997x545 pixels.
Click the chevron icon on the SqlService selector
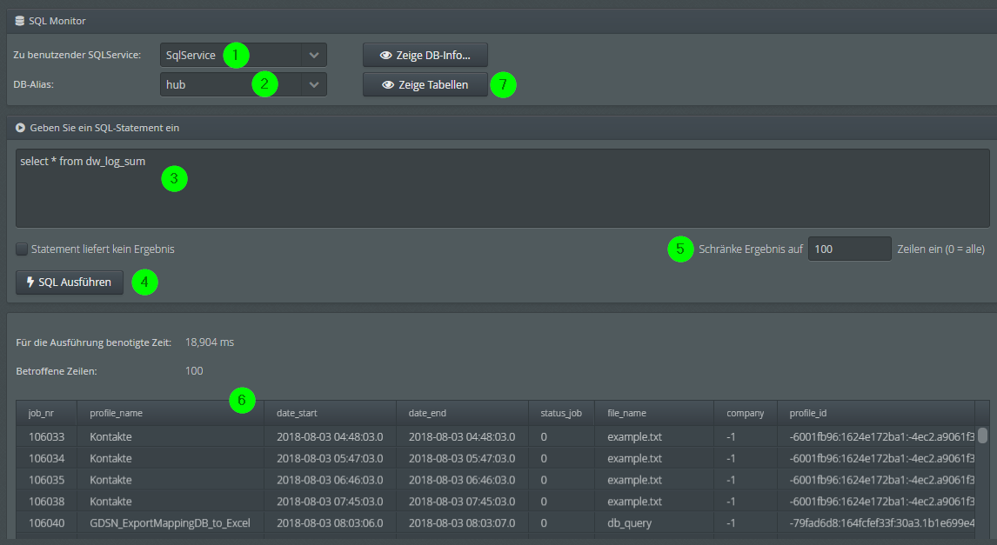(x=315, y=55)
